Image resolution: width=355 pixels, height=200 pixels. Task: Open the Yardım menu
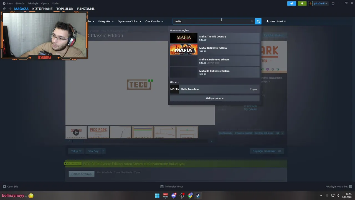(x=55, y=4)
